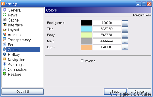Click the orange Icons color swatch
153x97 pixels.
[86, 47]
